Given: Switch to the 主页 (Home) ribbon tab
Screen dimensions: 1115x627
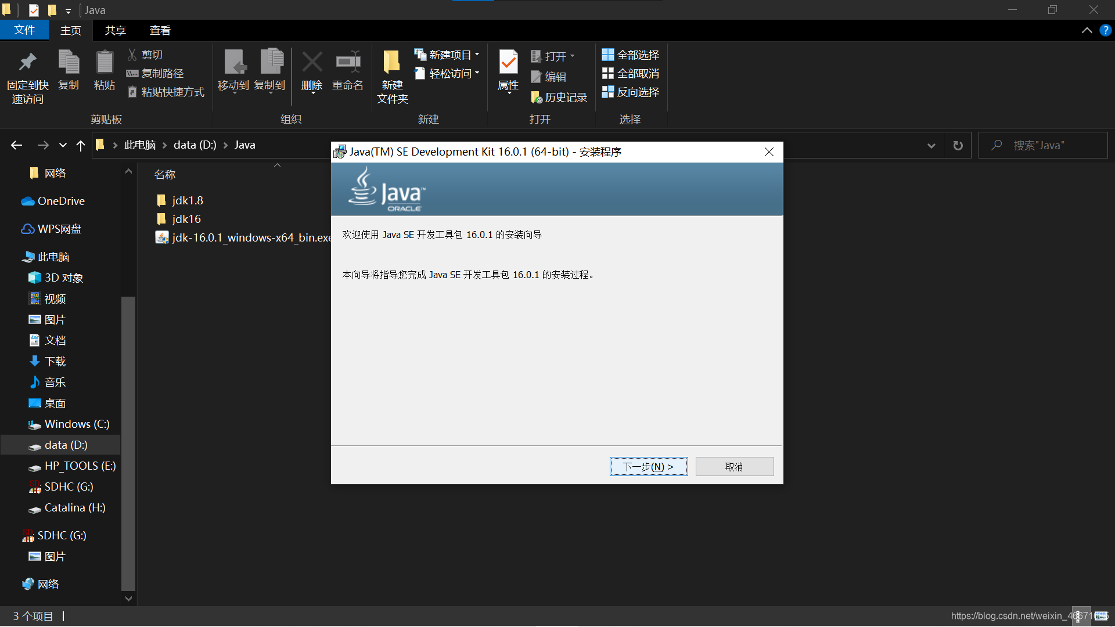Looking at the screenshot, I should (71, 30).
